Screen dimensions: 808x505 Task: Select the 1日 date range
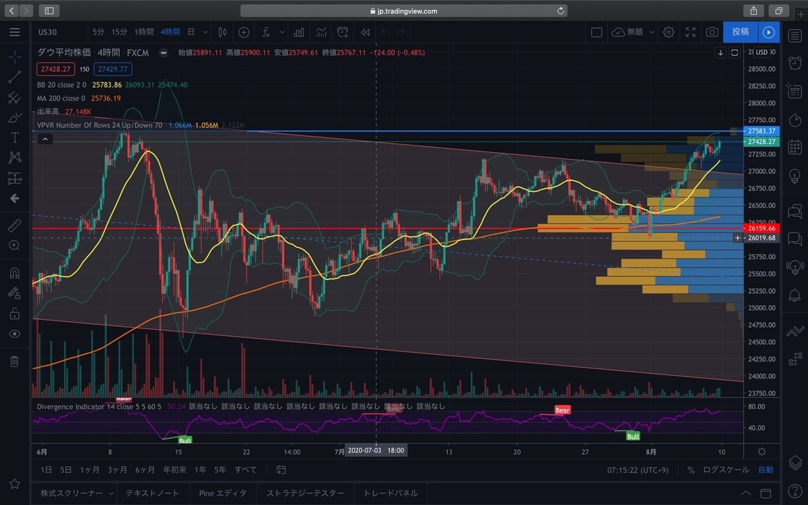coord(46,470)
